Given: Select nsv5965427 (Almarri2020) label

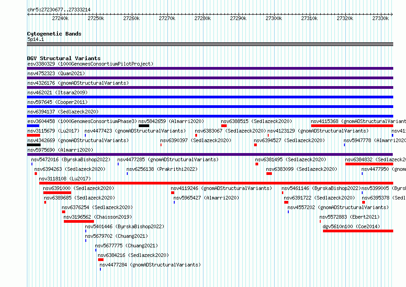Looking at the screenshot, I should 206,198.
